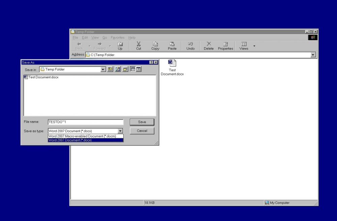Click the Save button

[x=142, y=122]
